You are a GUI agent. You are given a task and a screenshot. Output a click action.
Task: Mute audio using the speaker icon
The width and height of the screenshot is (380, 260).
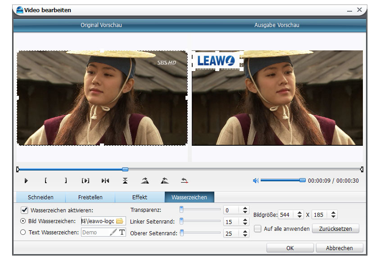[x=255, y=180]
